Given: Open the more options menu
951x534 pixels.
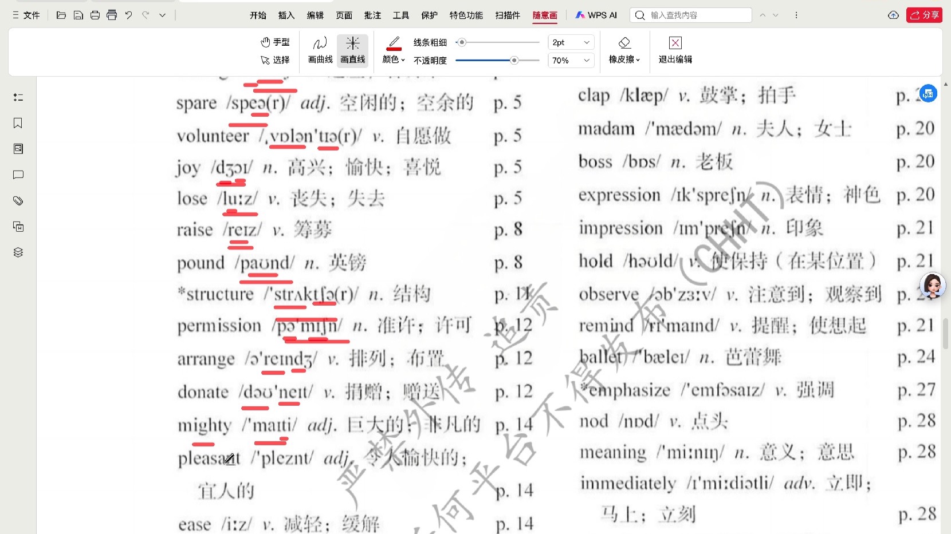Looking at the screenshot, I should tap(796, 15).
